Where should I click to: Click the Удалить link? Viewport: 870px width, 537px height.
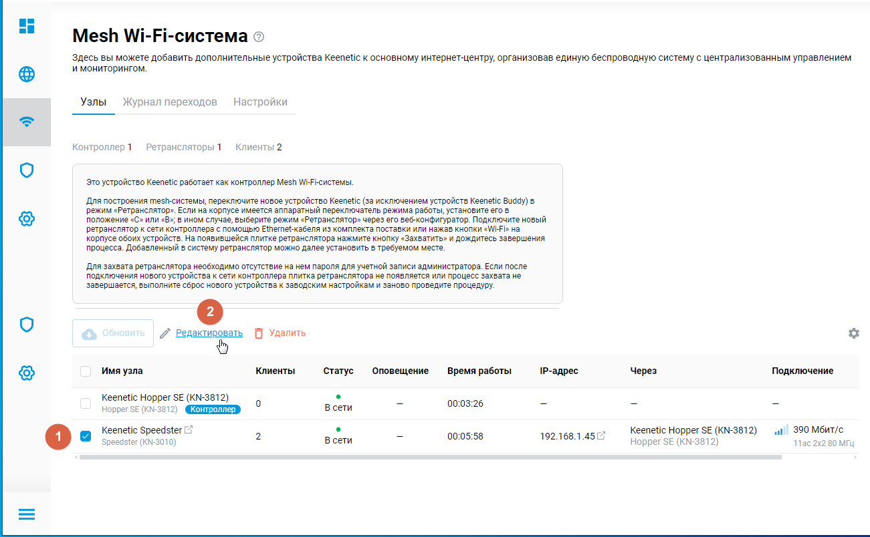click(288, 333)
